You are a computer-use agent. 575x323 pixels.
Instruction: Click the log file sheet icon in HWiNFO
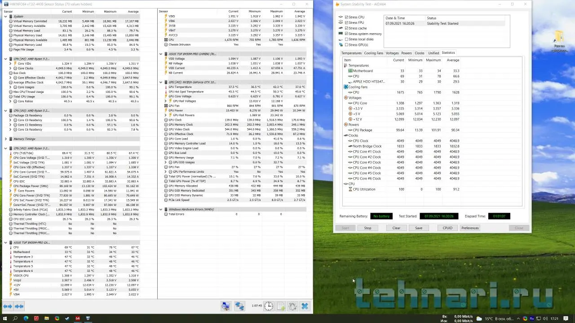click(x=281, y=306)
